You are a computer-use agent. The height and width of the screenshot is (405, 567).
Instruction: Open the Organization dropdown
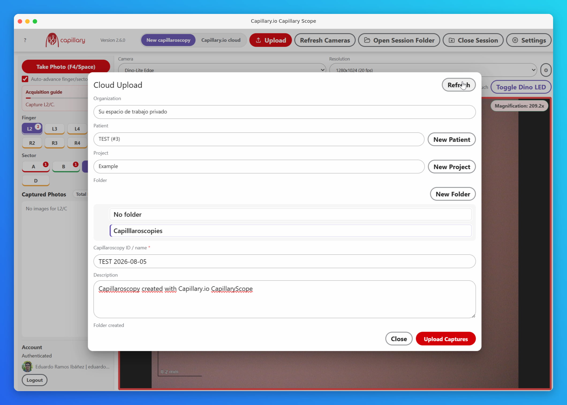tap(284, 112)
